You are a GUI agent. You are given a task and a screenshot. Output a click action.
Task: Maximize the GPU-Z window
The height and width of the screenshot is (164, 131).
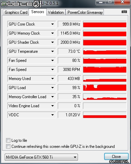[x=110, y=2]
